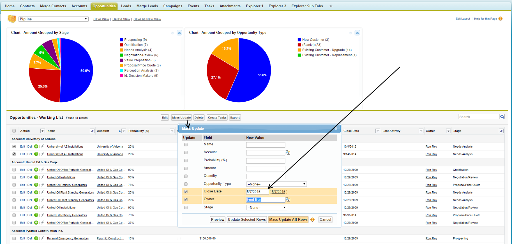Click the Save as New View link
This screenshot has height=244, width=512.
[147, 19]
